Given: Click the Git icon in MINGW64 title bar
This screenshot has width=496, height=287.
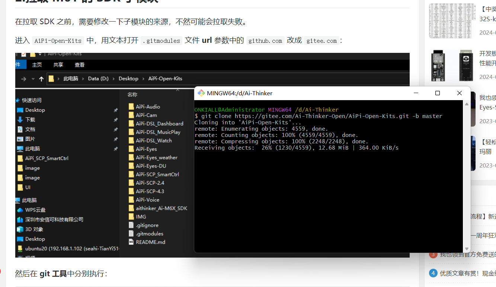Looking at the screenshot, I should [x=201, y=93].
